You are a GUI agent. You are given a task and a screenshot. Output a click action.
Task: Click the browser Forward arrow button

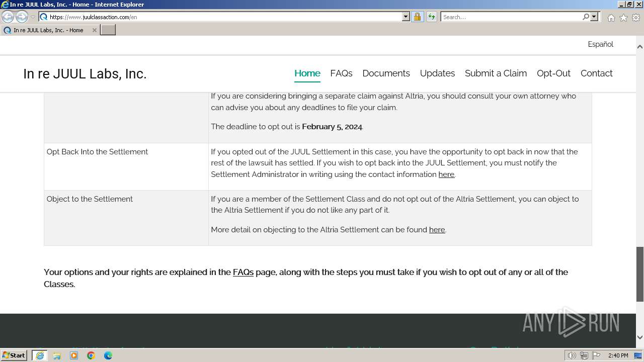pyautogui.click(x=22, y=17)
